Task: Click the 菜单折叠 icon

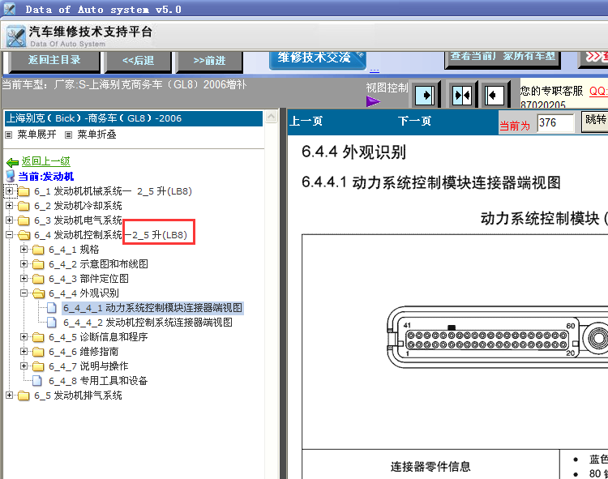Action: point(69,135)
